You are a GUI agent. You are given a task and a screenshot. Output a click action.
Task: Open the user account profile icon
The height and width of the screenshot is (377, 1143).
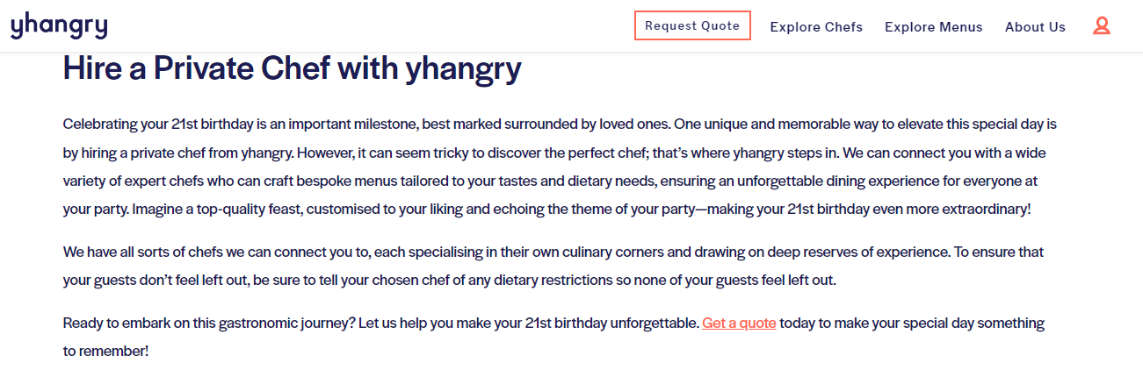point(1101,26)
